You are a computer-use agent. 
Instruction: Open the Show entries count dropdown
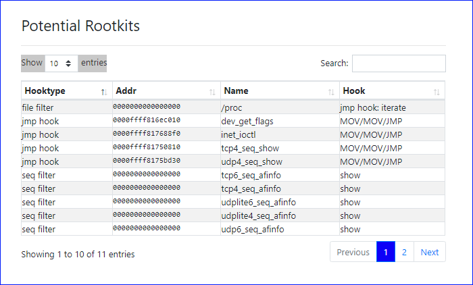(x=61, y=63)
